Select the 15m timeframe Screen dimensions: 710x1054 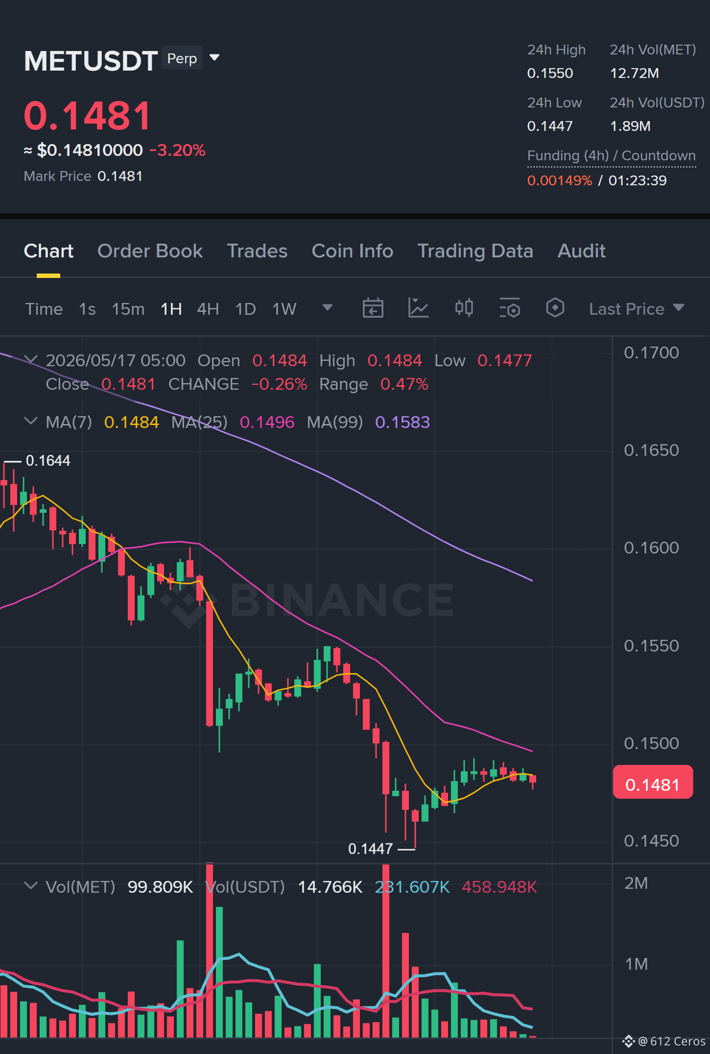coord(128,309)
